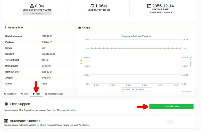
Task: Toggle Traffic series in chart legend
Action: pos(126,90)
